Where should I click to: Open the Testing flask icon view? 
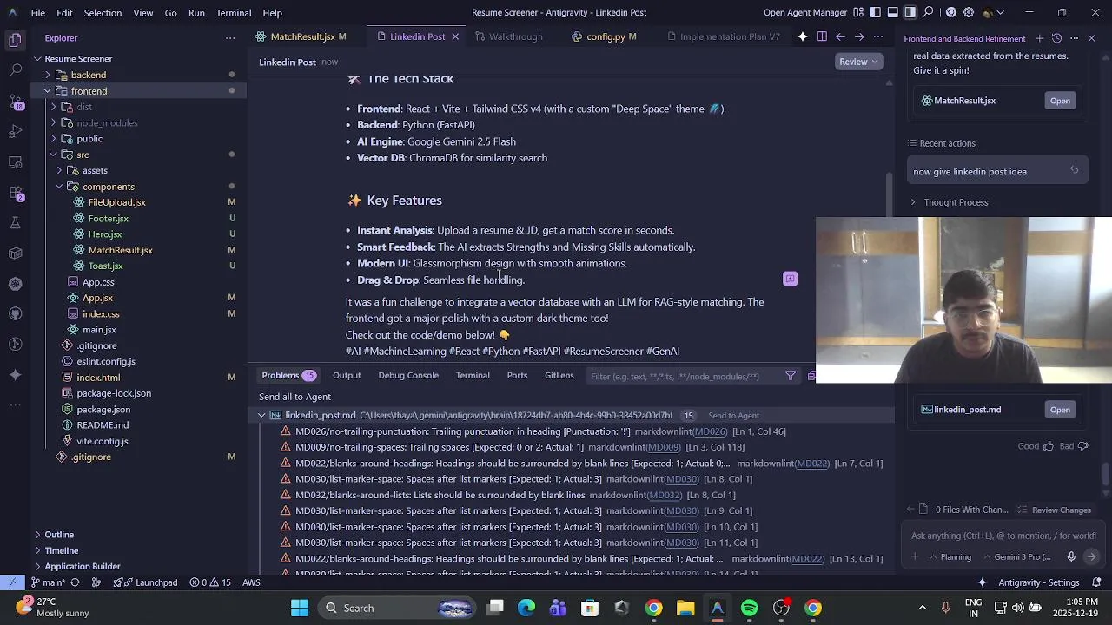click(x=15, y=223)
